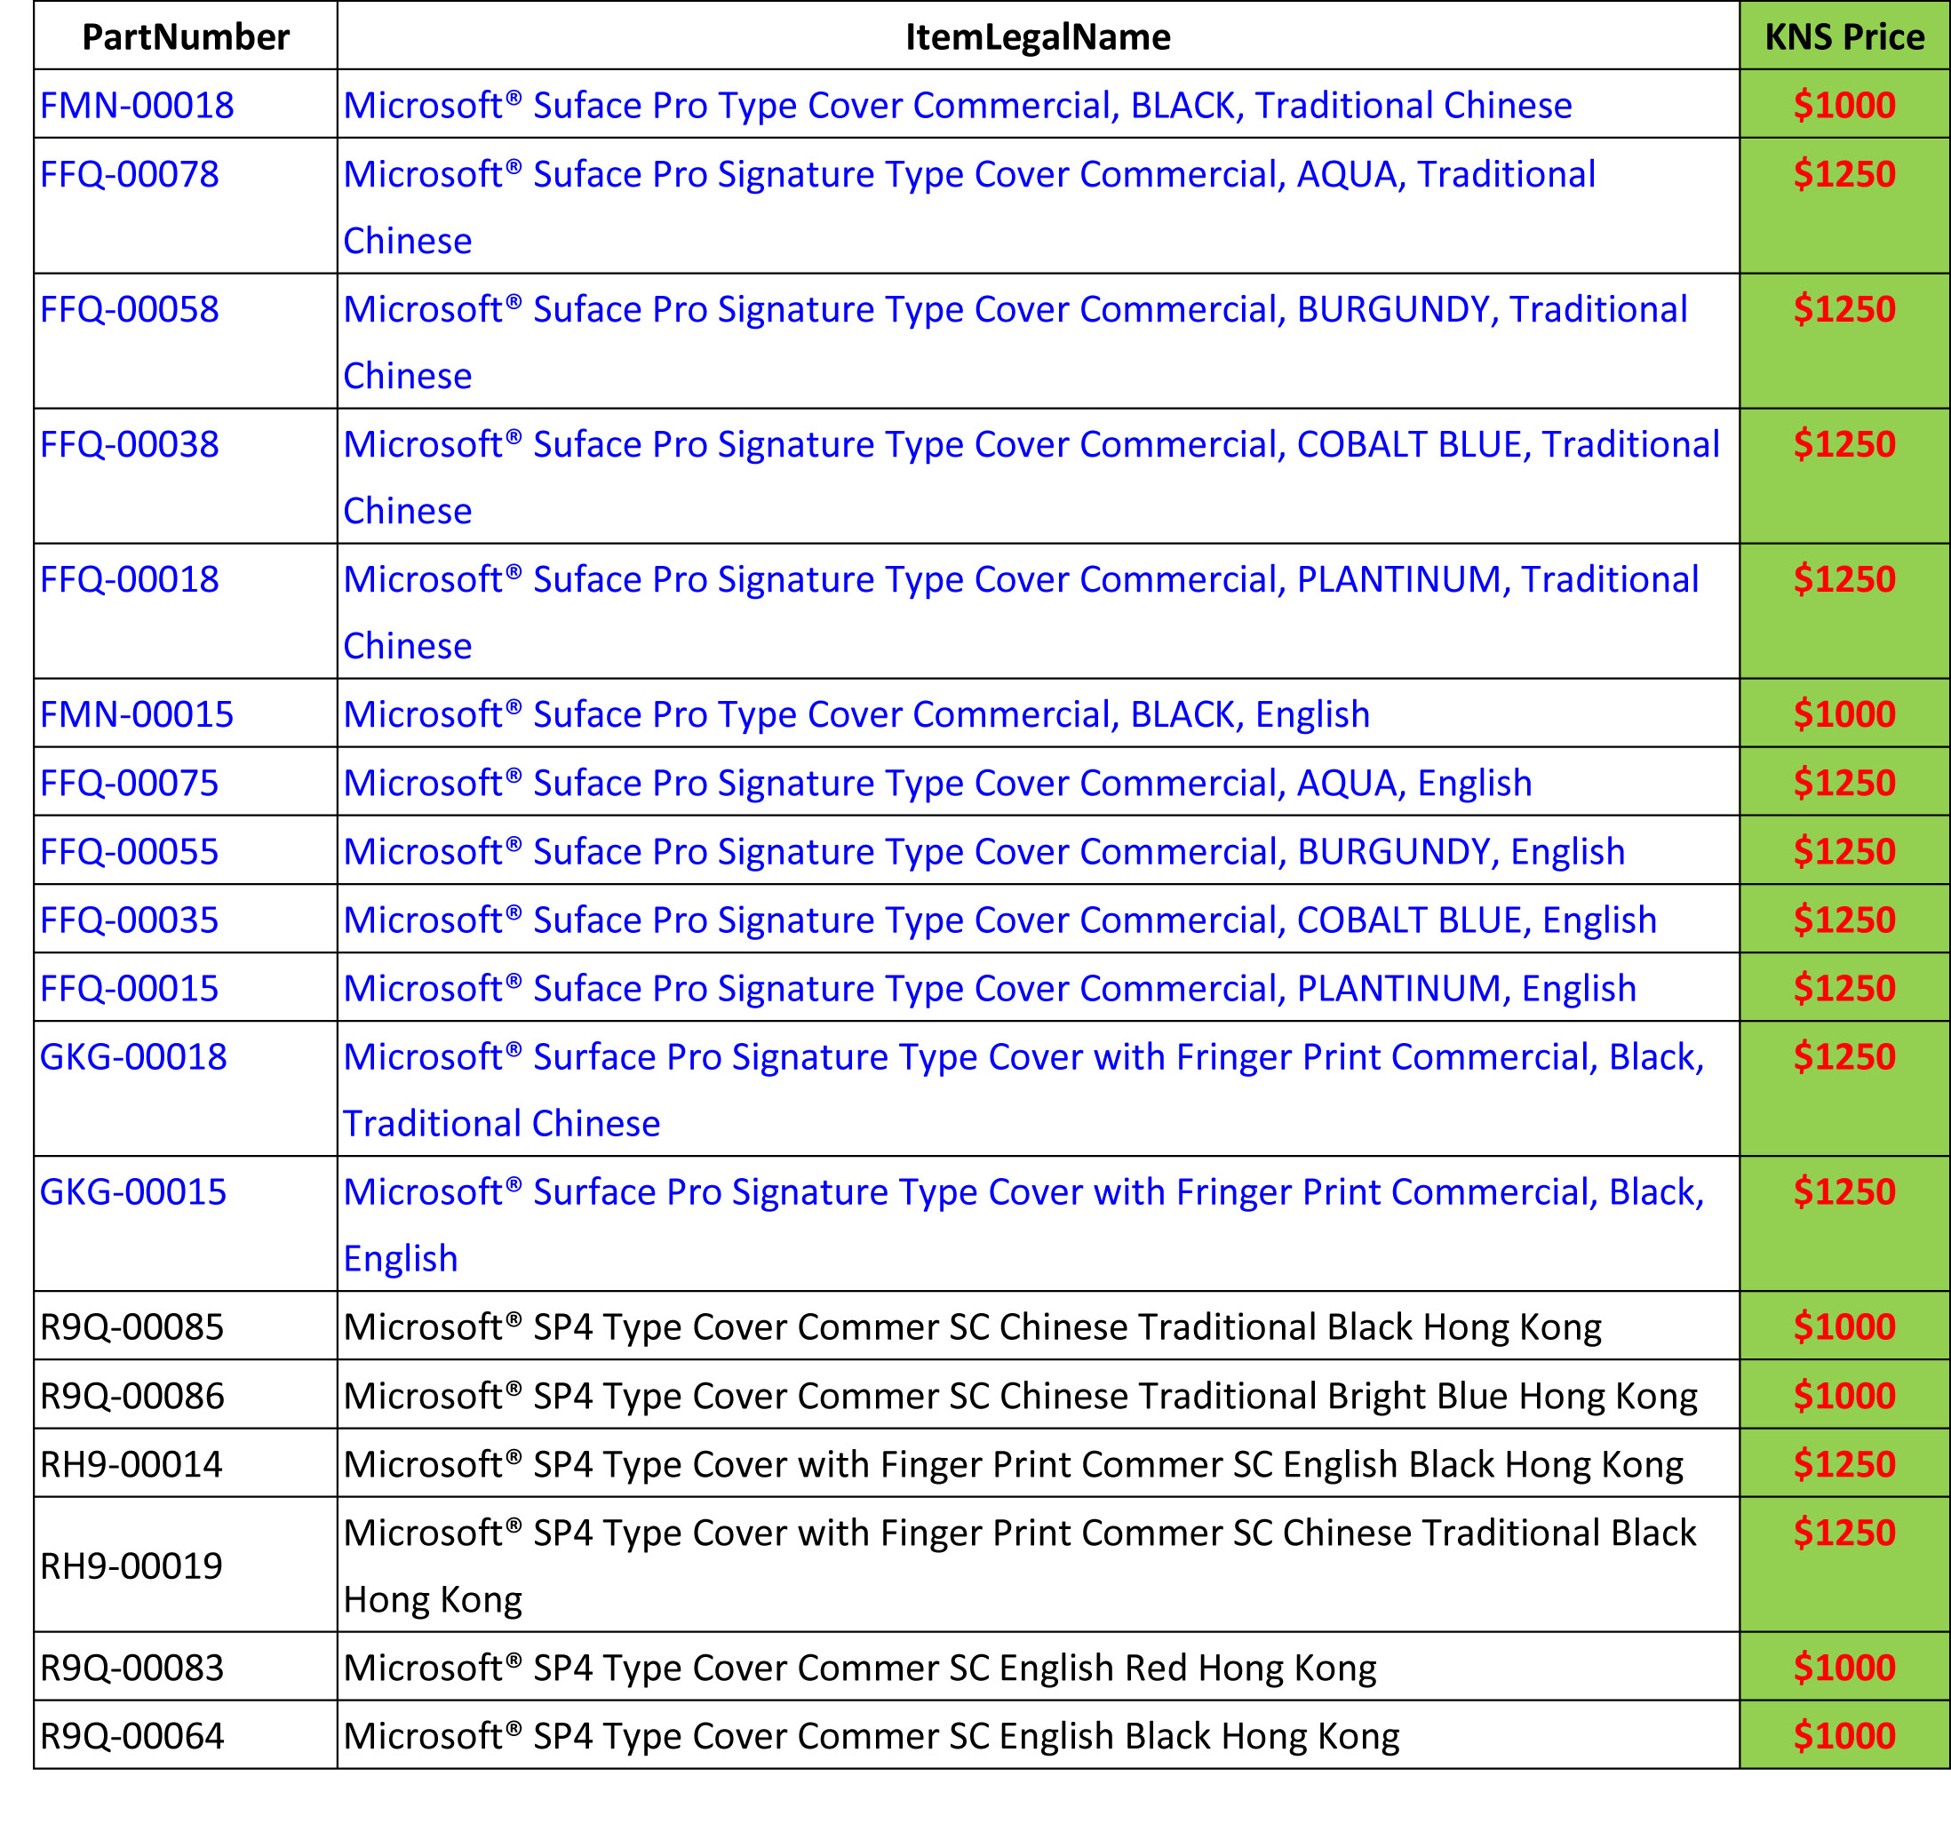Click the $1250 price for FFQ-00038
This screenshot has height=1840, width=1951.
1844,444
